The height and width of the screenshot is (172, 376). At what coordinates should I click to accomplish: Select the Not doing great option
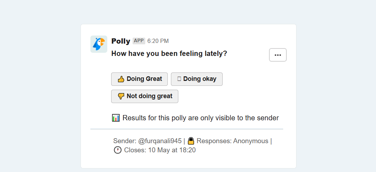click(145, 96)
